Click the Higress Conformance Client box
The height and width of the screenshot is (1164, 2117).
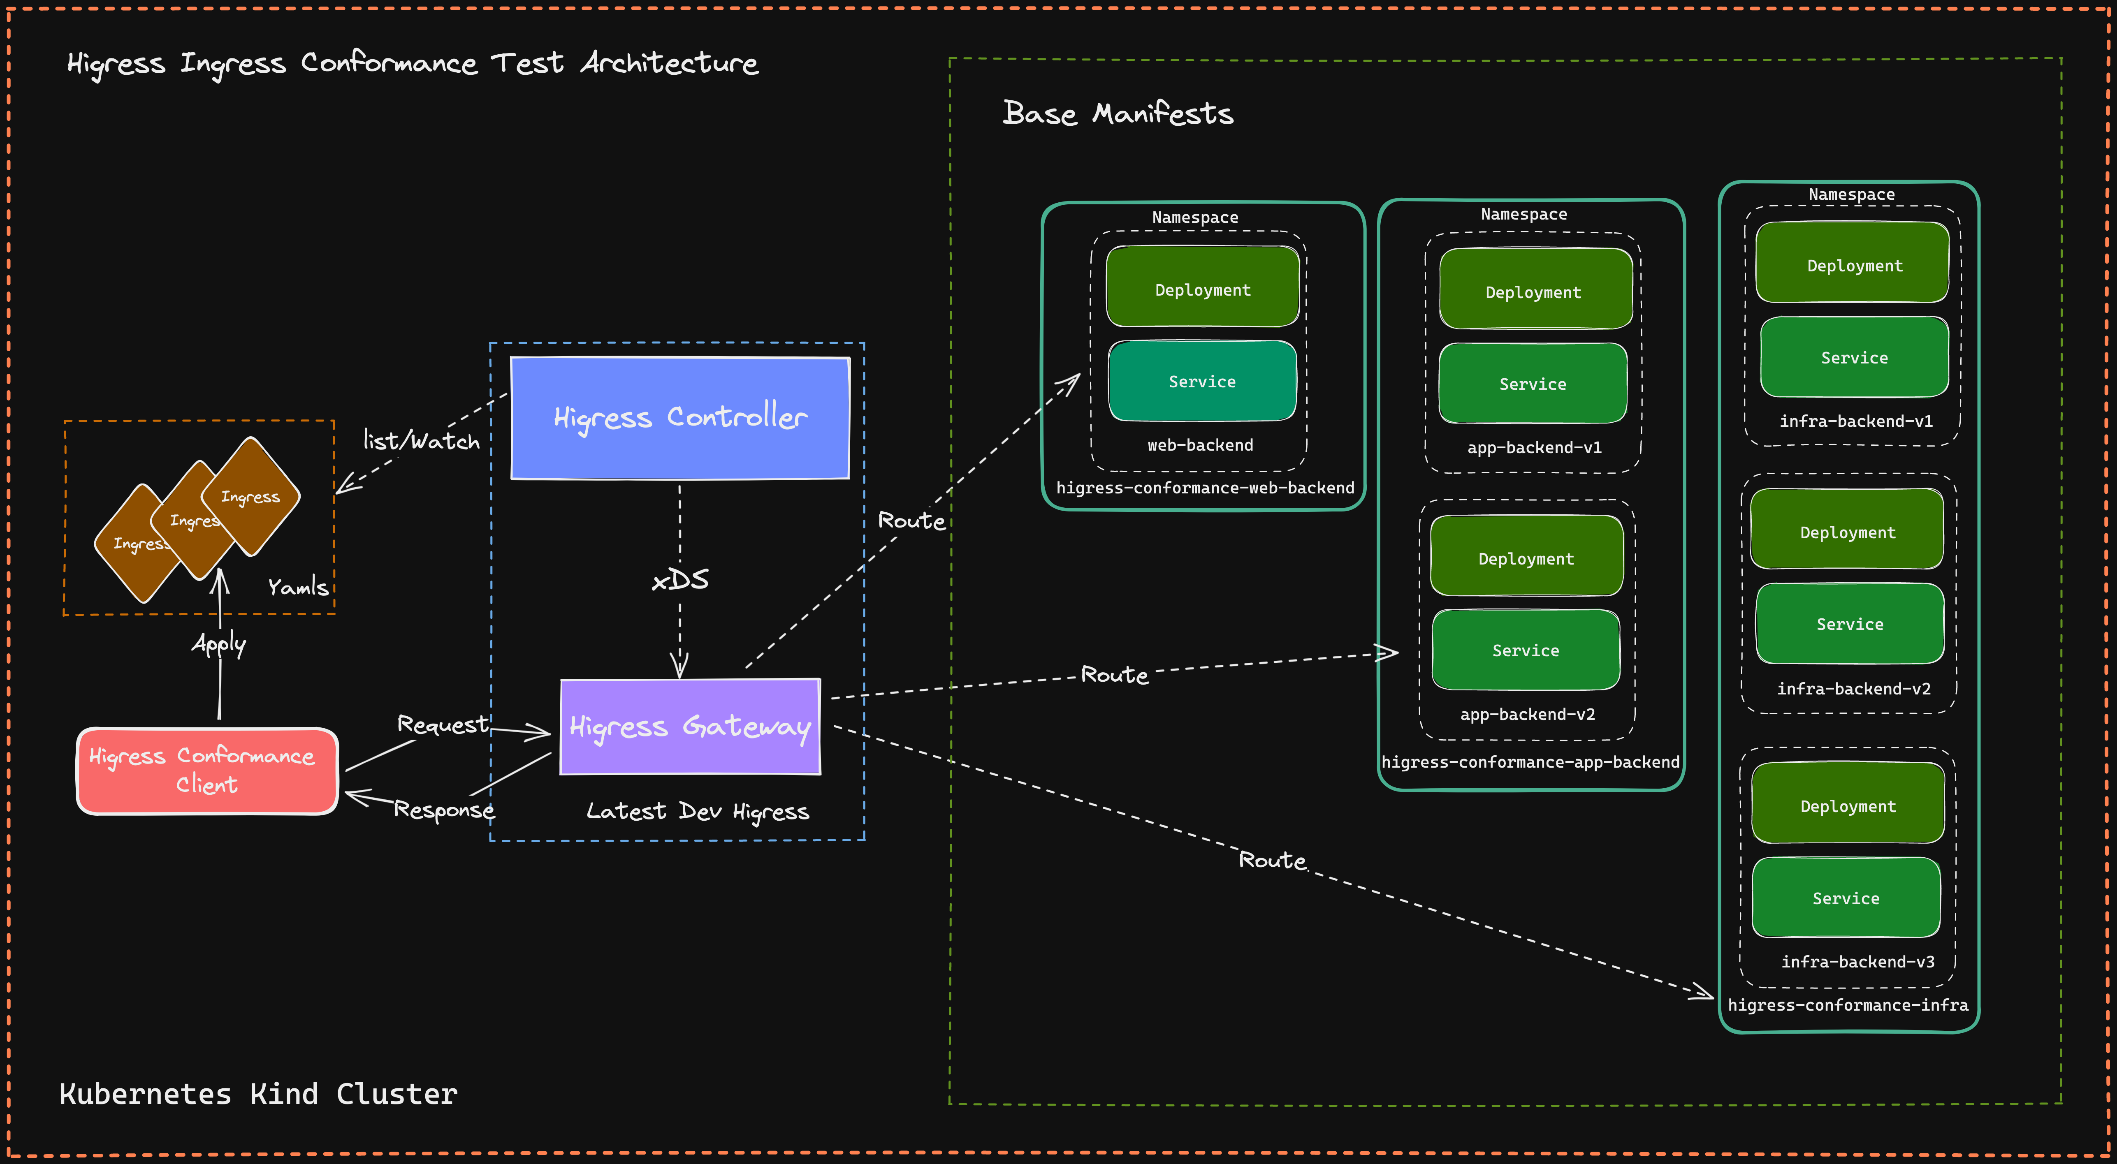[206, 771]
